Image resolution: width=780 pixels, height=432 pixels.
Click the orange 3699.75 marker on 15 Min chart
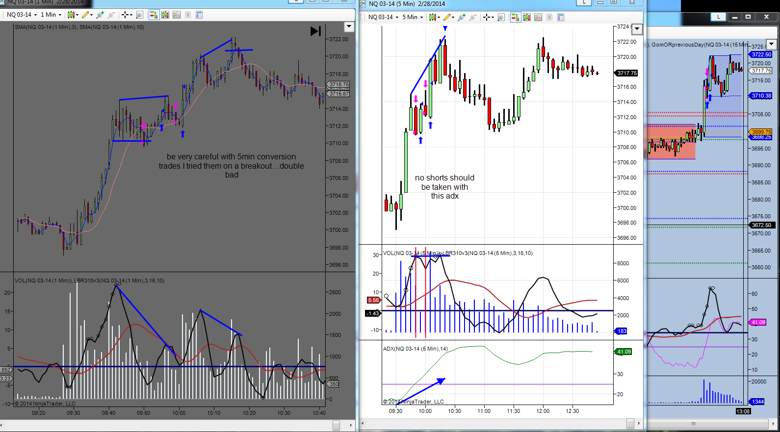click(x=761, y=132)
